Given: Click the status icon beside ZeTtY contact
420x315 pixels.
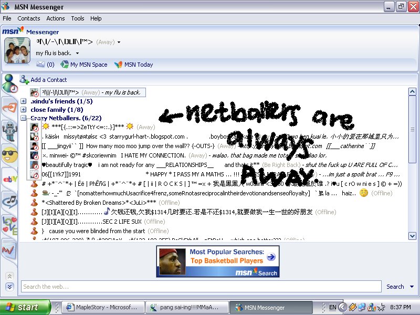Looking at the screenshot, I should pyautogui.click(x=34, y=127).
